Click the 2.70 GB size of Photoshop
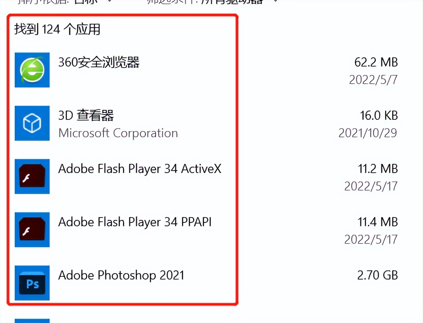 coord(378,275)
